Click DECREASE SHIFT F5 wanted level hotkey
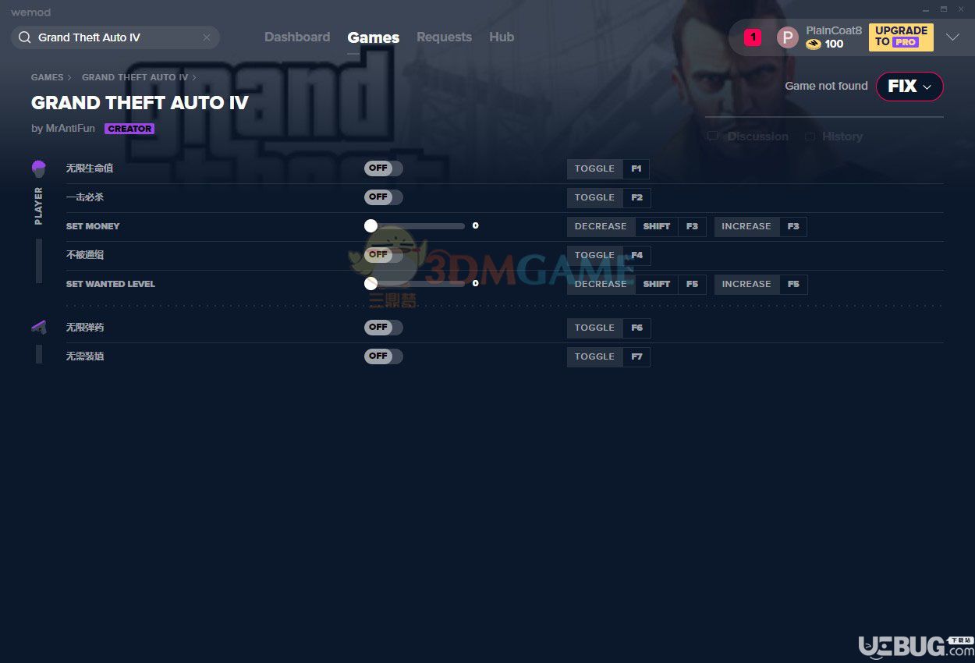 [636, 284]
